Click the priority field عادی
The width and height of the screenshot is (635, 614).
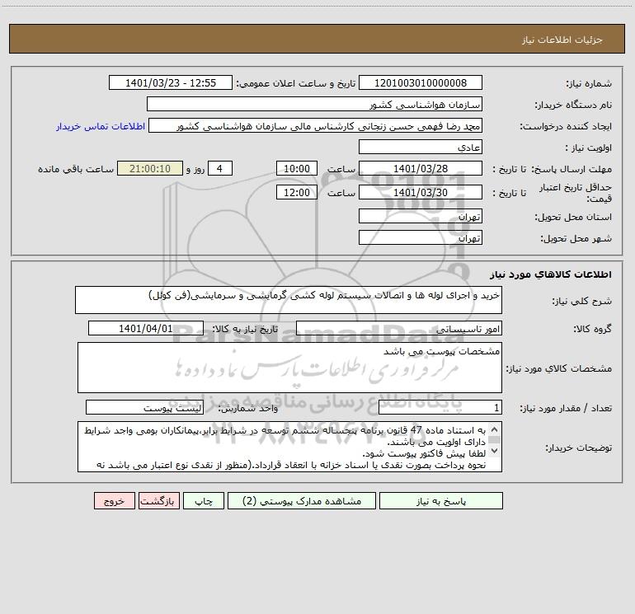(421, 148)
